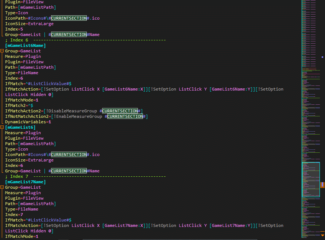Screen dimensions: 325x240
Task: Collapse the fold marker below [mGameList6Name]
Action: coord(2,51)
